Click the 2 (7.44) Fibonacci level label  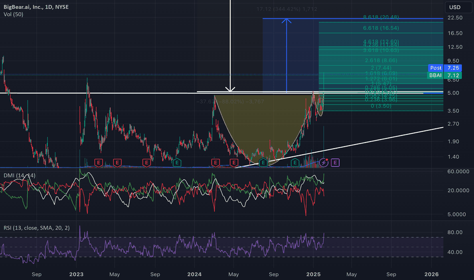point(381,68)
